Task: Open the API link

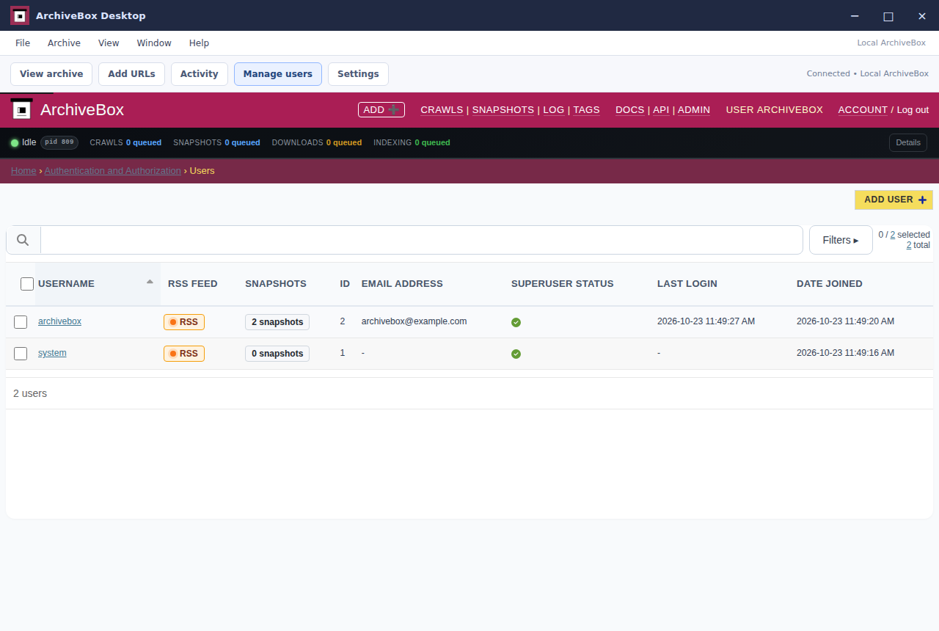Action: 661,110
